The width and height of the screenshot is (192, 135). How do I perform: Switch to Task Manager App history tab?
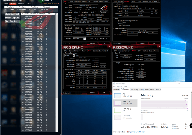coord(134,90)
